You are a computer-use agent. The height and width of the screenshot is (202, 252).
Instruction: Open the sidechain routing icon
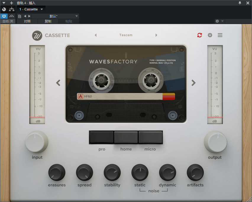click(12, 9)
